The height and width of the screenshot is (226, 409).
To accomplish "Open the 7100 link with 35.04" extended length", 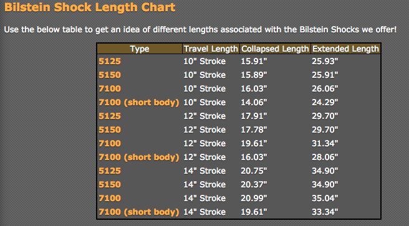I will click(110, 198).
